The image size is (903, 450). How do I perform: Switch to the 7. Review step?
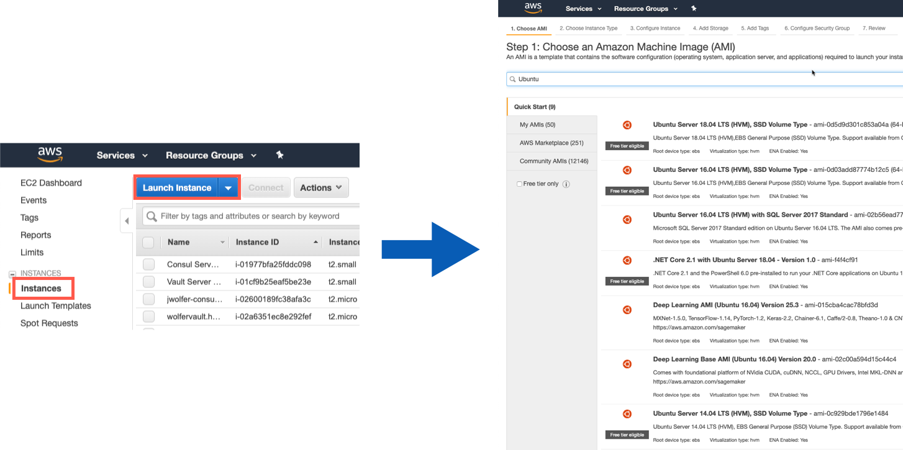pyautogui.click(x=874, y=29)
